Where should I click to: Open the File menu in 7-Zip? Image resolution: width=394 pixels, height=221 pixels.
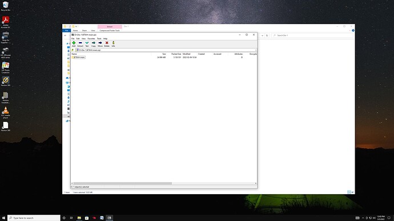tap(73, 39)
